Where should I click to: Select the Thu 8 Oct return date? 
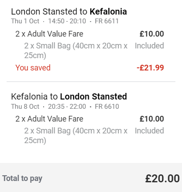25,107
